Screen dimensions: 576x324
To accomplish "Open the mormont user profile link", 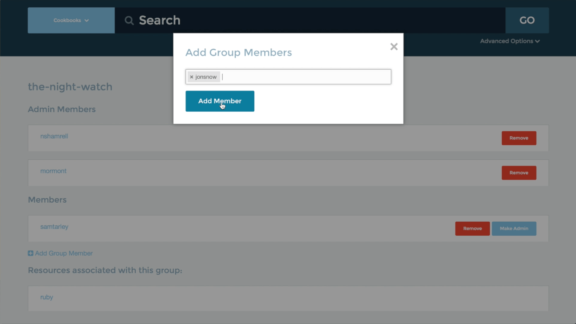I will (x=53, y=171).
